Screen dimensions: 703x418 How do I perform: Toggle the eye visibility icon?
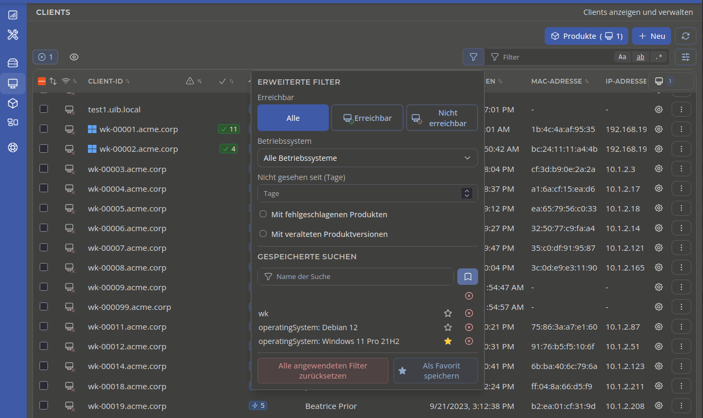[74, 57]
